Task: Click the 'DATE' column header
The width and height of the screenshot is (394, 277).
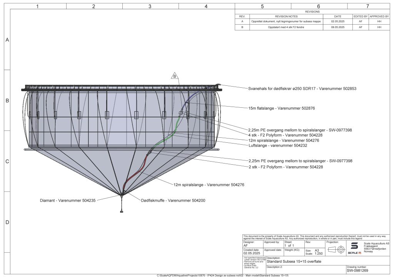Action: pos(338,16)
